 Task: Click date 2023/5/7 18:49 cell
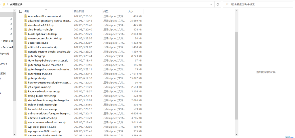pos(83,60)
